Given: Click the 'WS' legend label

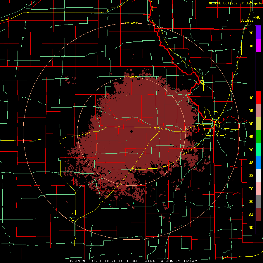Looking at the screenshot, I should coord(251,162).
